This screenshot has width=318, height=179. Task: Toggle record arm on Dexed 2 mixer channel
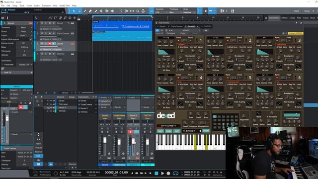pyautogui.click(x=130, y=132)
